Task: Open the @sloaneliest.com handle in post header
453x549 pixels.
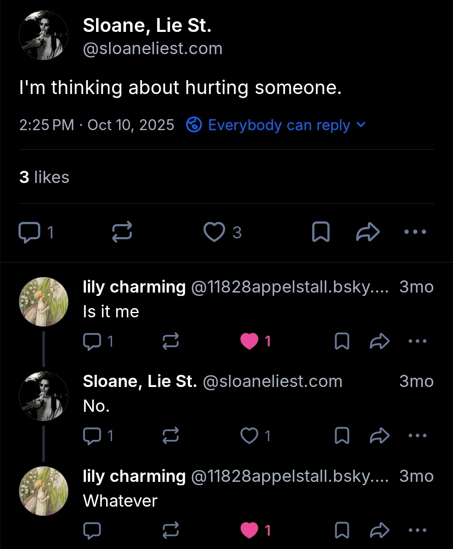Action: point(153,49)
